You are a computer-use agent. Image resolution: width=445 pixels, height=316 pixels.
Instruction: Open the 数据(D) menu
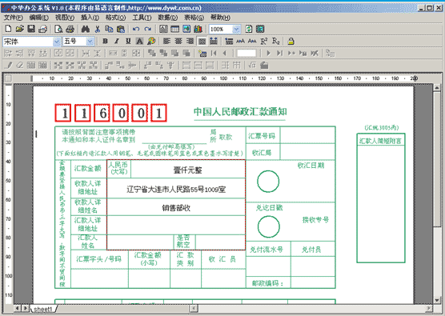(168, 18)
